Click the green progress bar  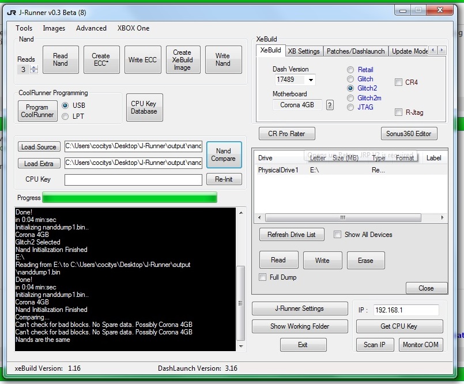(x=130, y=198)
